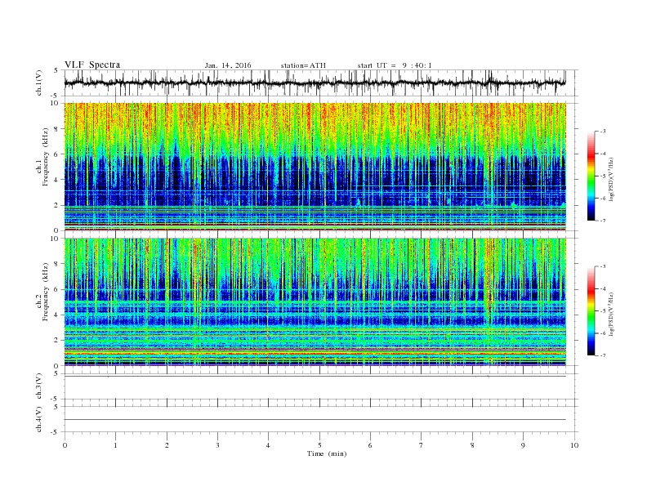Click the ch.1 voltage waveform trace

pos(315,83)
